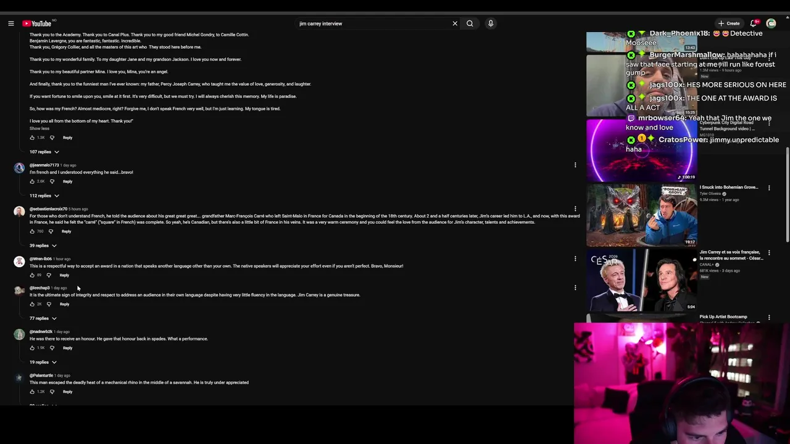Open menu for Pick Up Artist Bootcamp video
Image resolution: width=790 pixels, height=444 pixels.
click(x=769, y=318)
